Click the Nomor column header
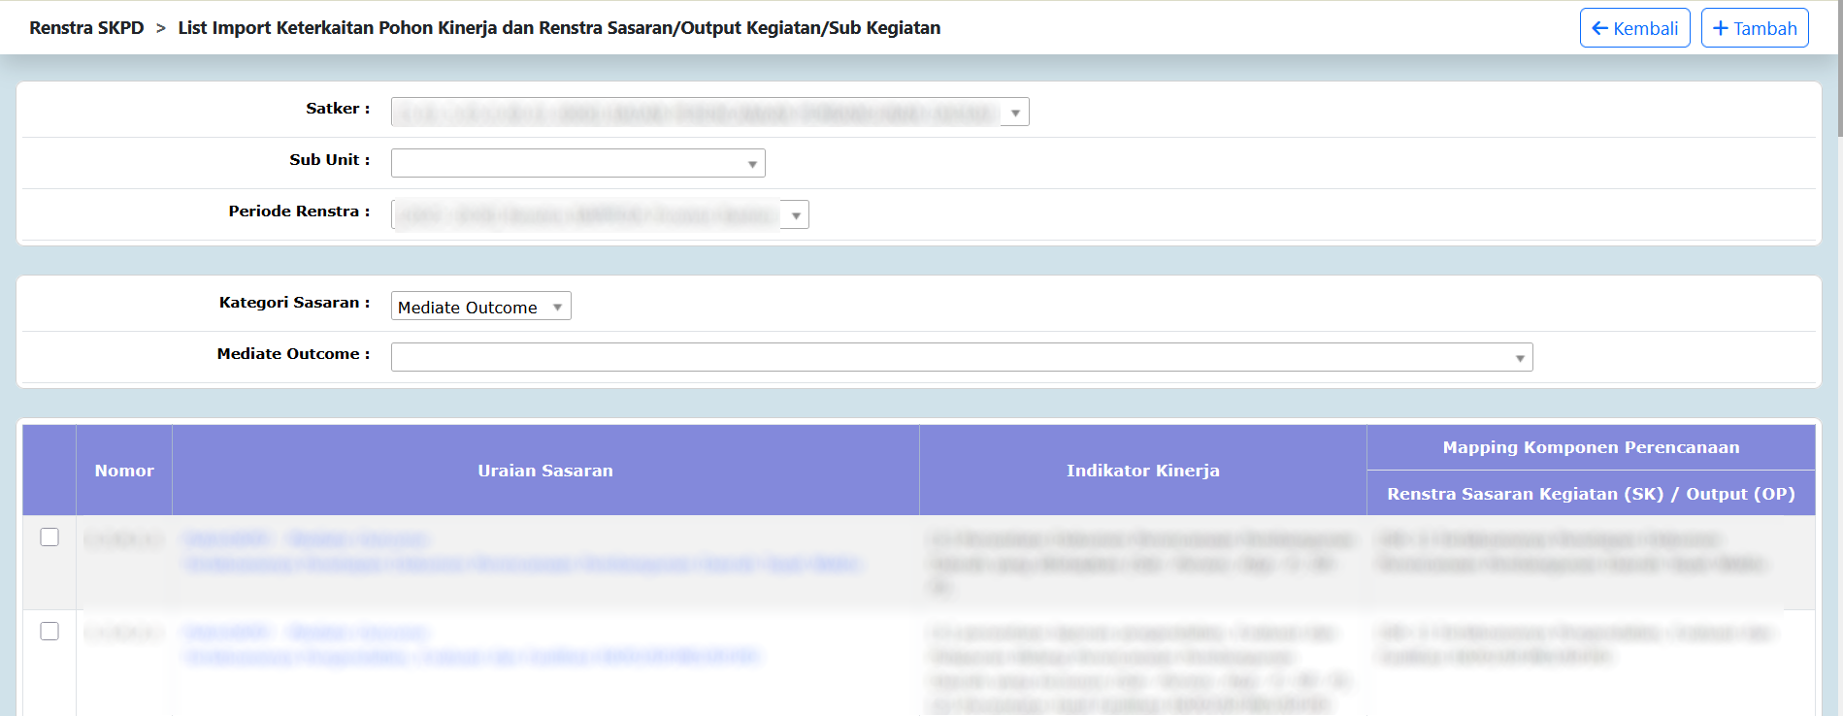 pyautogui.click(x=124, y=471)
